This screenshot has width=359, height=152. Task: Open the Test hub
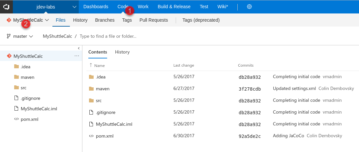204,7
